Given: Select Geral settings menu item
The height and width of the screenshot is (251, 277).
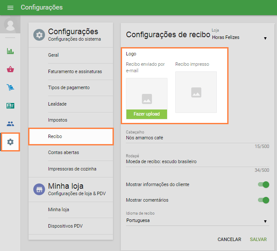Looking at the screenshot, I should 81,55.
